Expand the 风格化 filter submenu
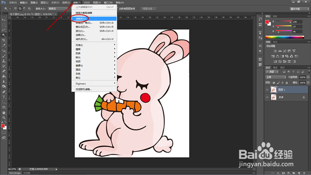Viewport: 311px width, 175px height. (94, 45)
